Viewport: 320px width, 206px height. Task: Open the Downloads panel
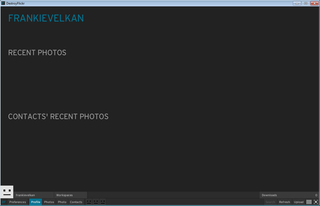click(x=289, y=195)
